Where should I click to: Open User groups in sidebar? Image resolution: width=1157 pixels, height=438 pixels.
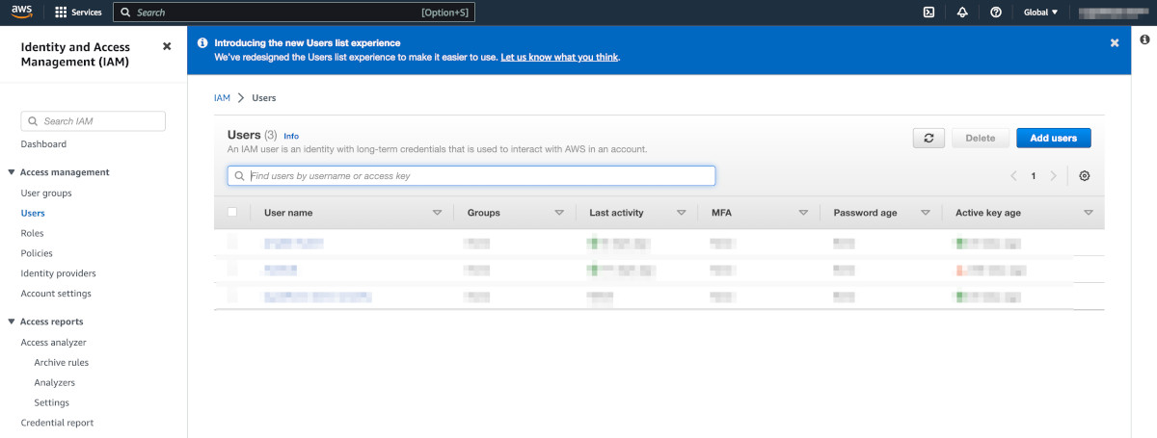tap(46, 193)
